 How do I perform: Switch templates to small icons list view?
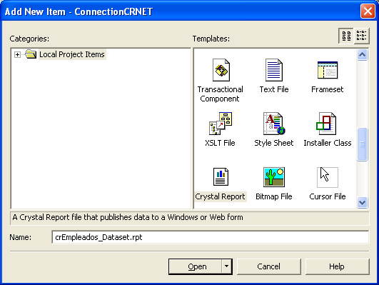point(362,36)
